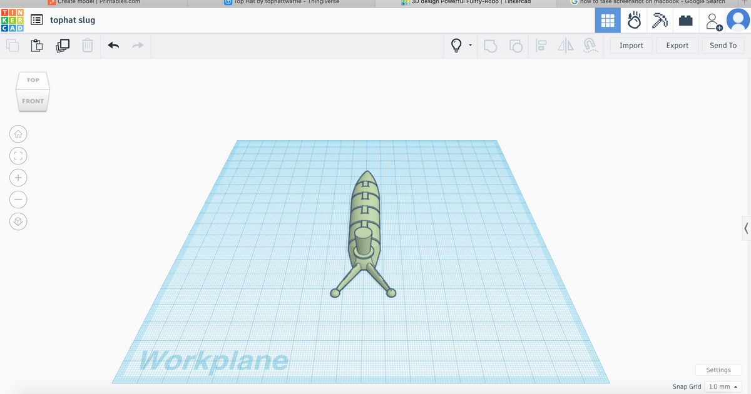Viewport: 751px width, 394px height.
Task: Duplicate the selected shape
Action: click(x=62, y=45)
